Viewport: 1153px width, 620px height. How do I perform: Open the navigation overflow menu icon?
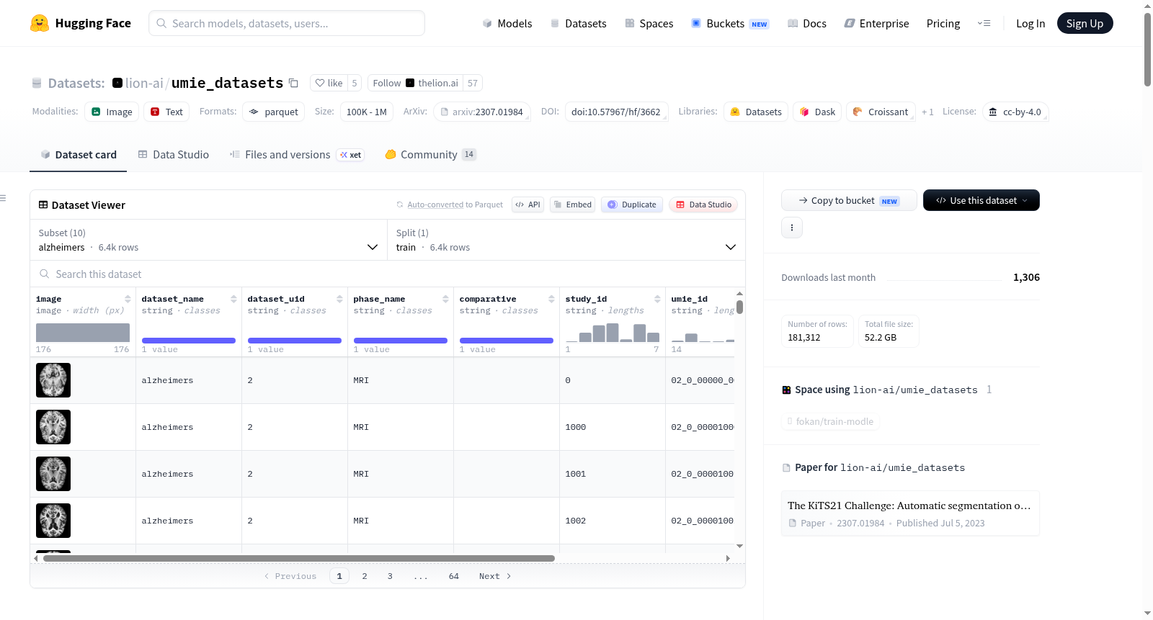click(x=984, y=23)
